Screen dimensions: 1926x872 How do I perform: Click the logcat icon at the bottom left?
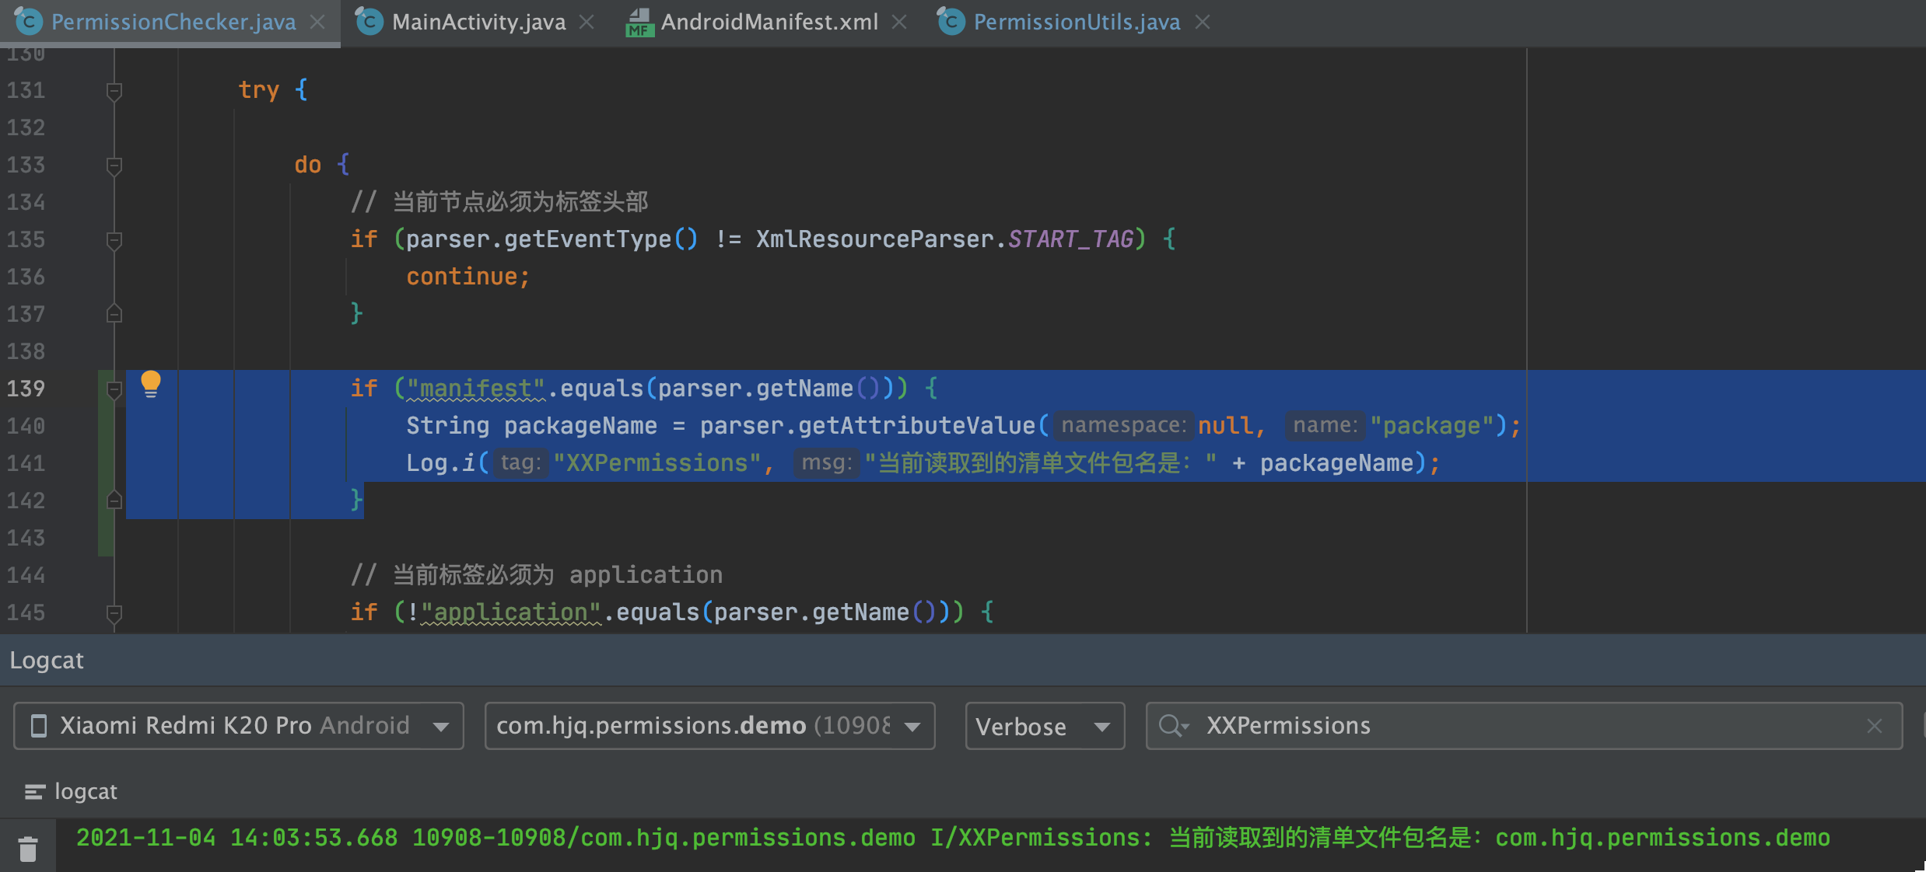tap(34, 791)
